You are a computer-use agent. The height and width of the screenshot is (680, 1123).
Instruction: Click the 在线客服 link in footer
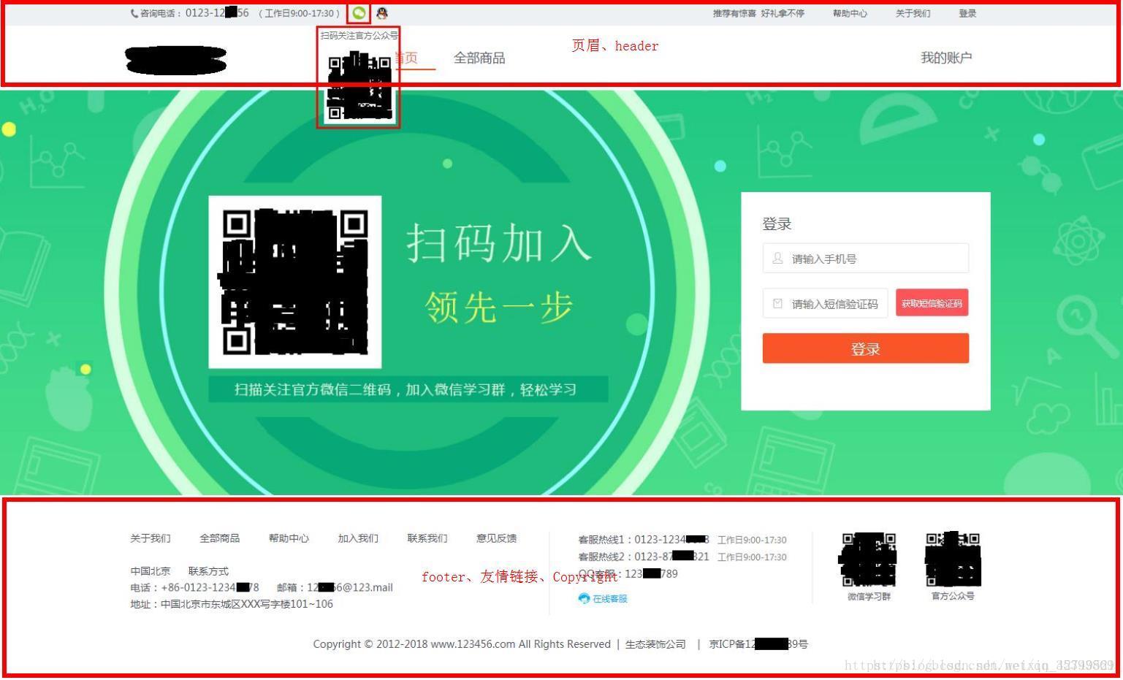coord(610,598)
